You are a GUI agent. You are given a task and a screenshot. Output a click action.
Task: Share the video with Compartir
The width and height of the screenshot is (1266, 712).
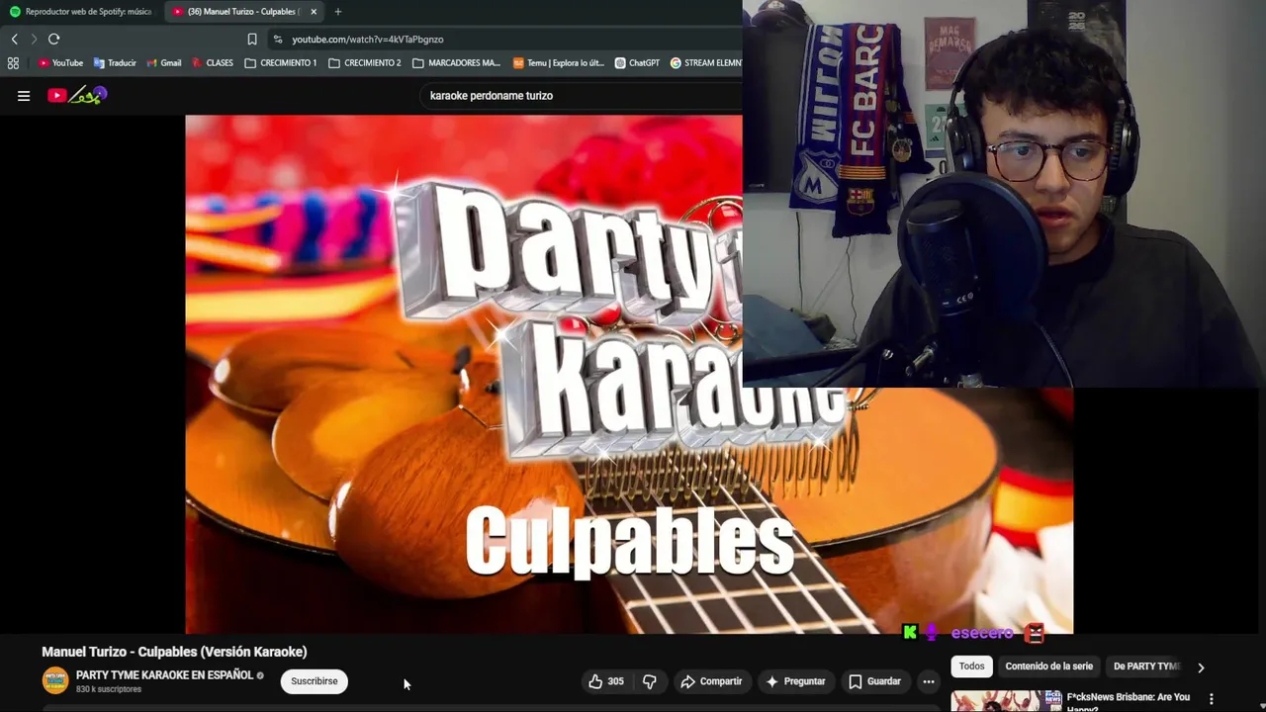tap(711, 681)
